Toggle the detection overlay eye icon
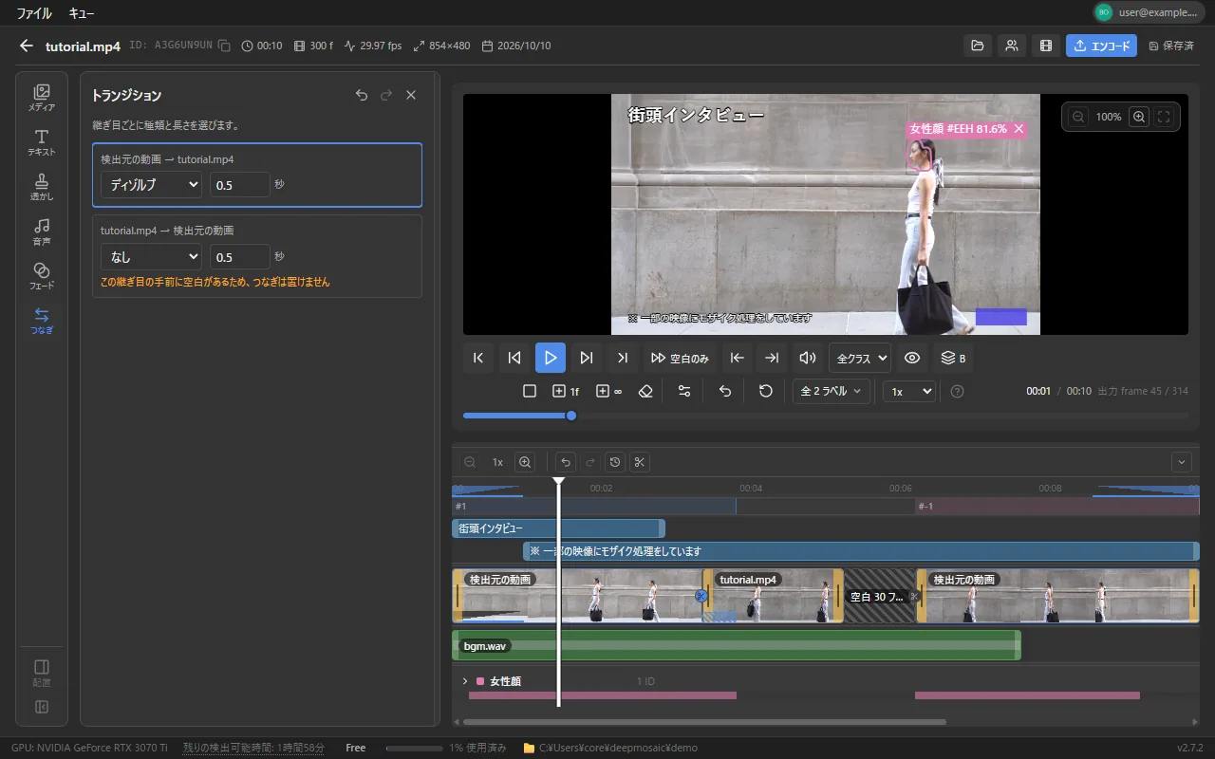 [x=912, y=358]
